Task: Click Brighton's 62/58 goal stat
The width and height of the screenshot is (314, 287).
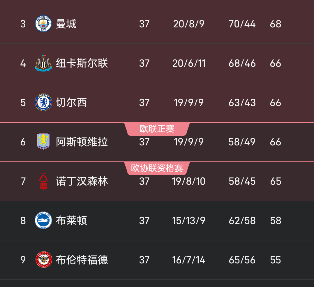Action: [242, 221]
